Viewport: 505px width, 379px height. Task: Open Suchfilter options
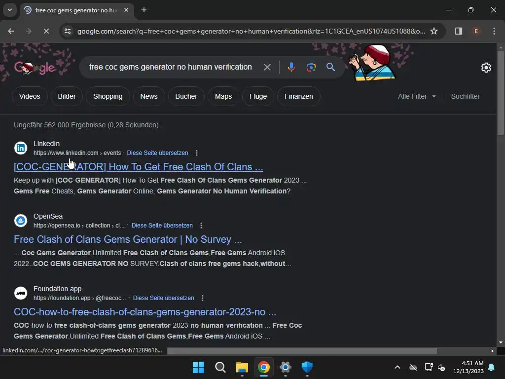466,96
